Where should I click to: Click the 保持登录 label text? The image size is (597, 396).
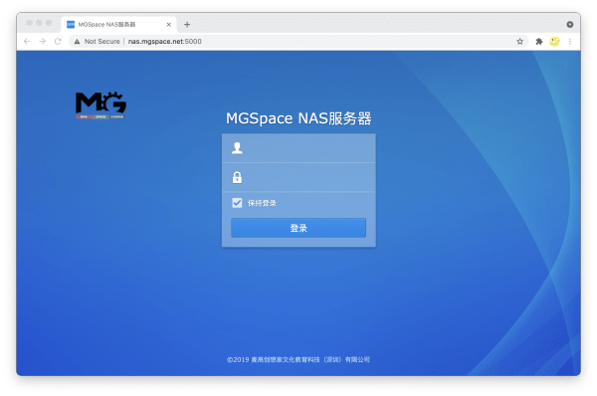pos(262,203)
